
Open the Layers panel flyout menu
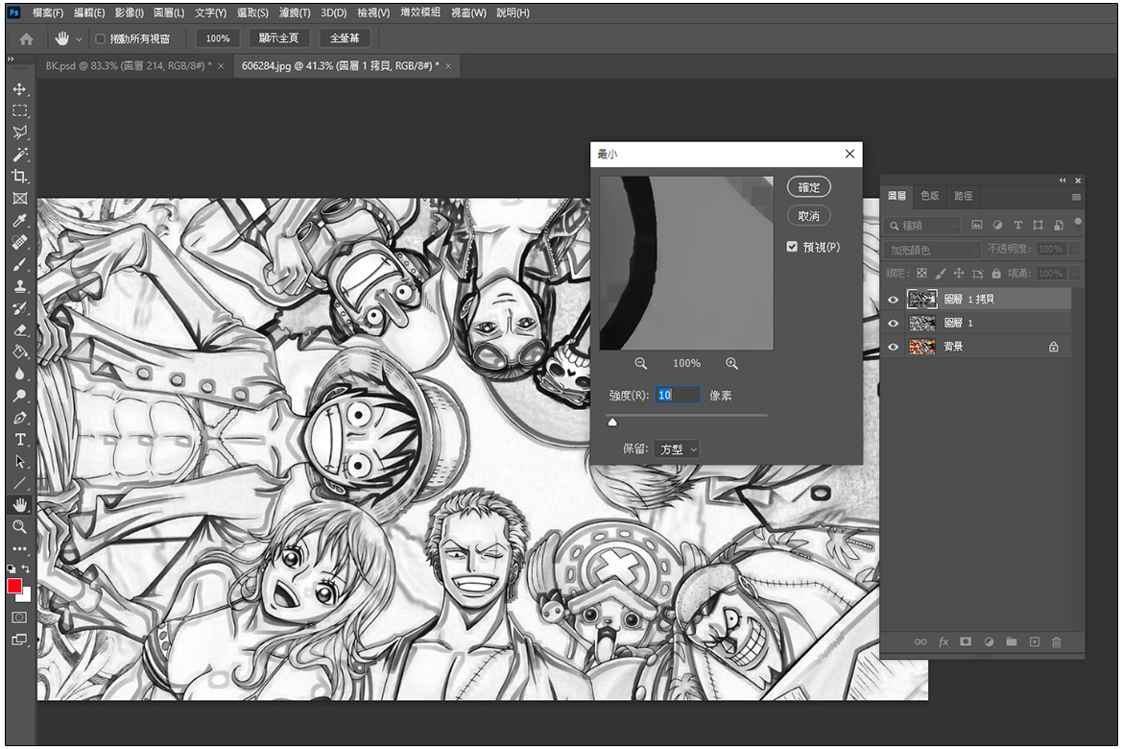pos(1076,197)
